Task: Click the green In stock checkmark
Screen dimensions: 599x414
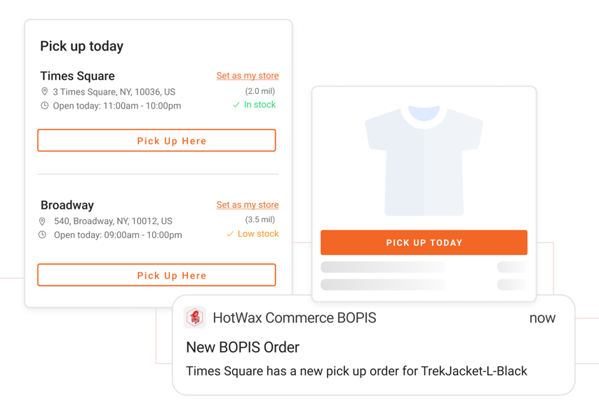Action: click(x=236, y=105)
